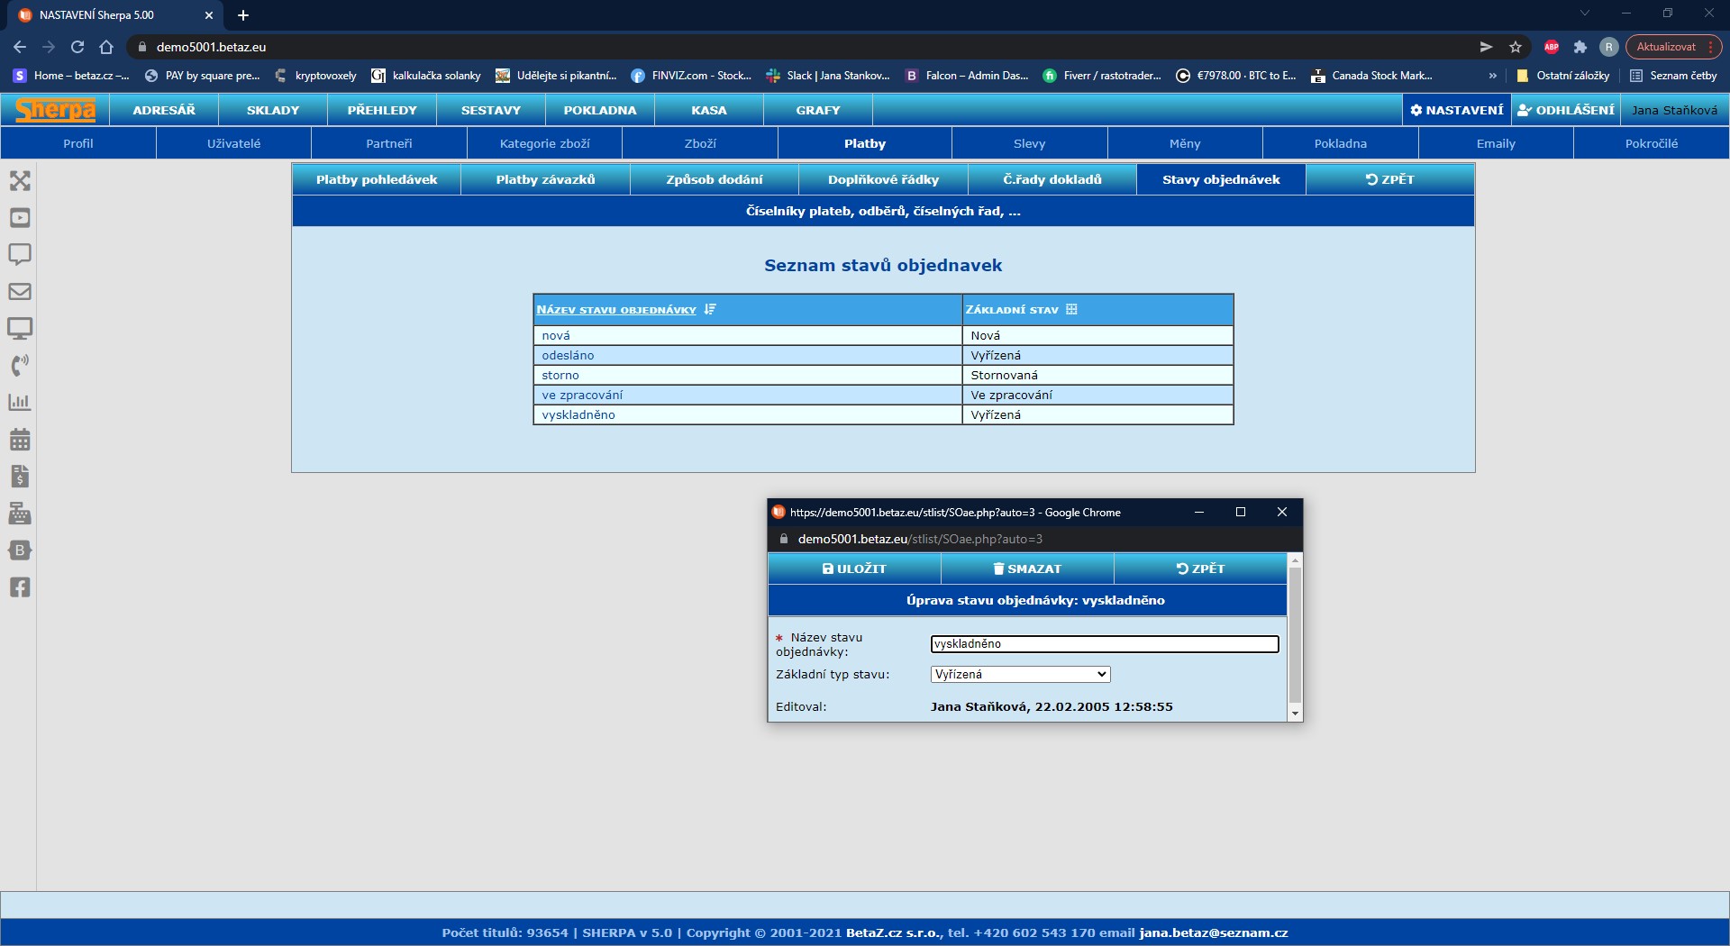The image size is (1730, 946).
Task: Switch to the Číselné řady dokladů tab
Action: (x=1052, y=180)
